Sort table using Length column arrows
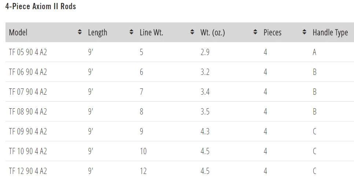The height and width of the screenshot is (189, 354). tap(131, 32)
